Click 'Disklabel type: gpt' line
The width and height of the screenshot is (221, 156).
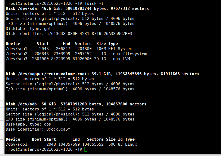(x=27, y=29)
